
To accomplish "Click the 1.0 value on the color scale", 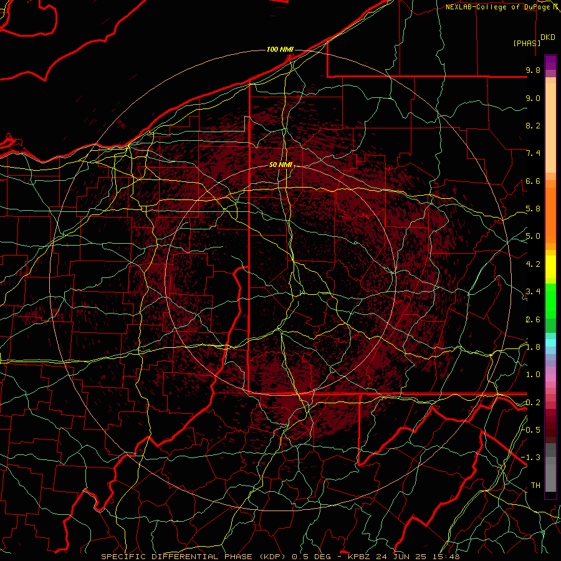I will coord(533,375).
